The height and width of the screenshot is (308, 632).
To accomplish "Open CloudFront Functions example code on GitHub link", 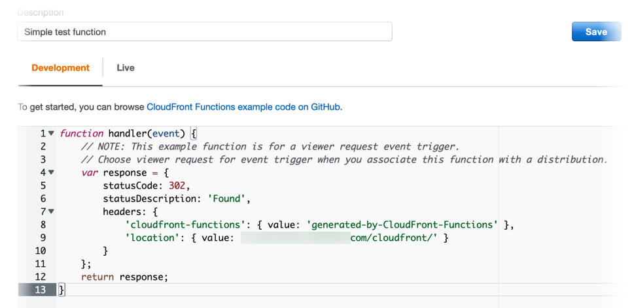I will (x=243, y=107).
